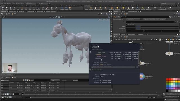Click the network editor wrench tools icon
The height and width of the screenshot is (101, 180).
[152, 40]
